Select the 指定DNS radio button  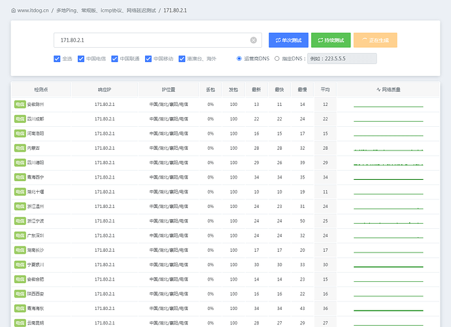(277, 59)
